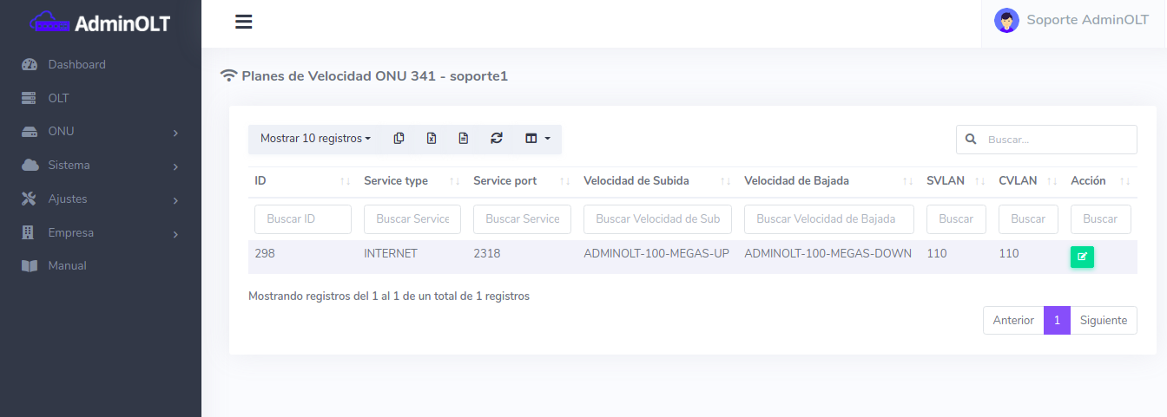Click the Buscar search field

coord(1057,140)
